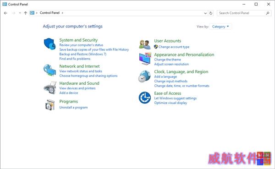This screenshot has width=275, height=169.
Task: Open the Uninstall a program link
Action: point(73,107)
